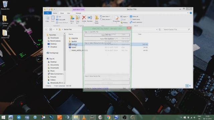
Task: Click Select none in the ribbon
Action: pos(135,19)
